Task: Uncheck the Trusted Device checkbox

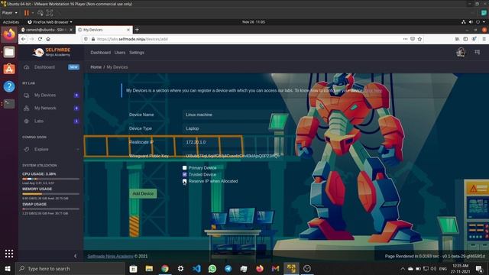Action: [x=185, y=174]
